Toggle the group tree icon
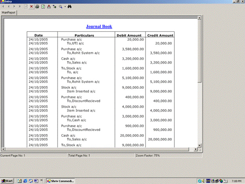This screenshot has height=184, width=245. 54,7
